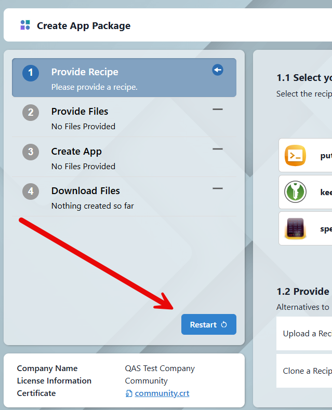This screenshot has width=332, height=410.
Task: Switch to the Create App step title
Action: [76, 152]
